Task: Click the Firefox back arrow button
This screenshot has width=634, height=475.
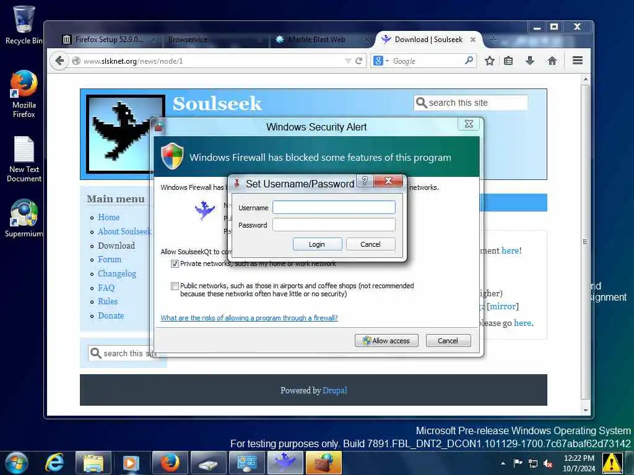Action: pos(59,61)
